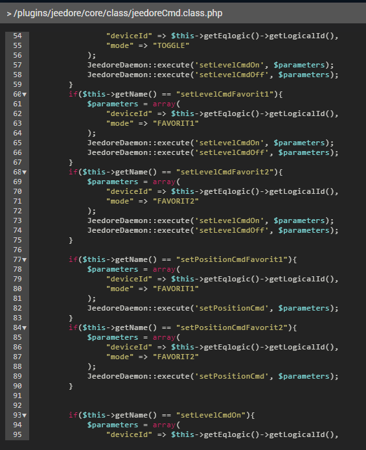The image size is (366, 450).
Task: Click line number 91 in the gutter
Action: [17, 396]
